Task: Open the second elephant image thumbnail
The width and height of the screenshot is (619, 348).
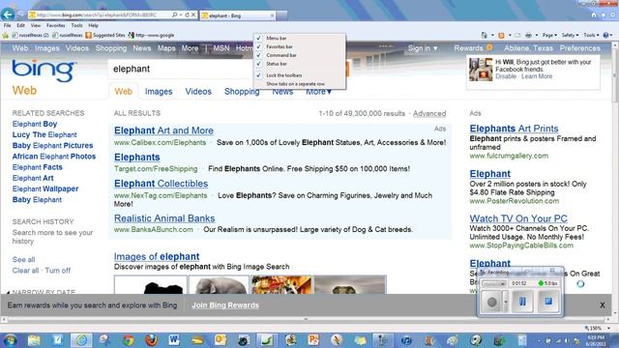Action: (220, 284)
